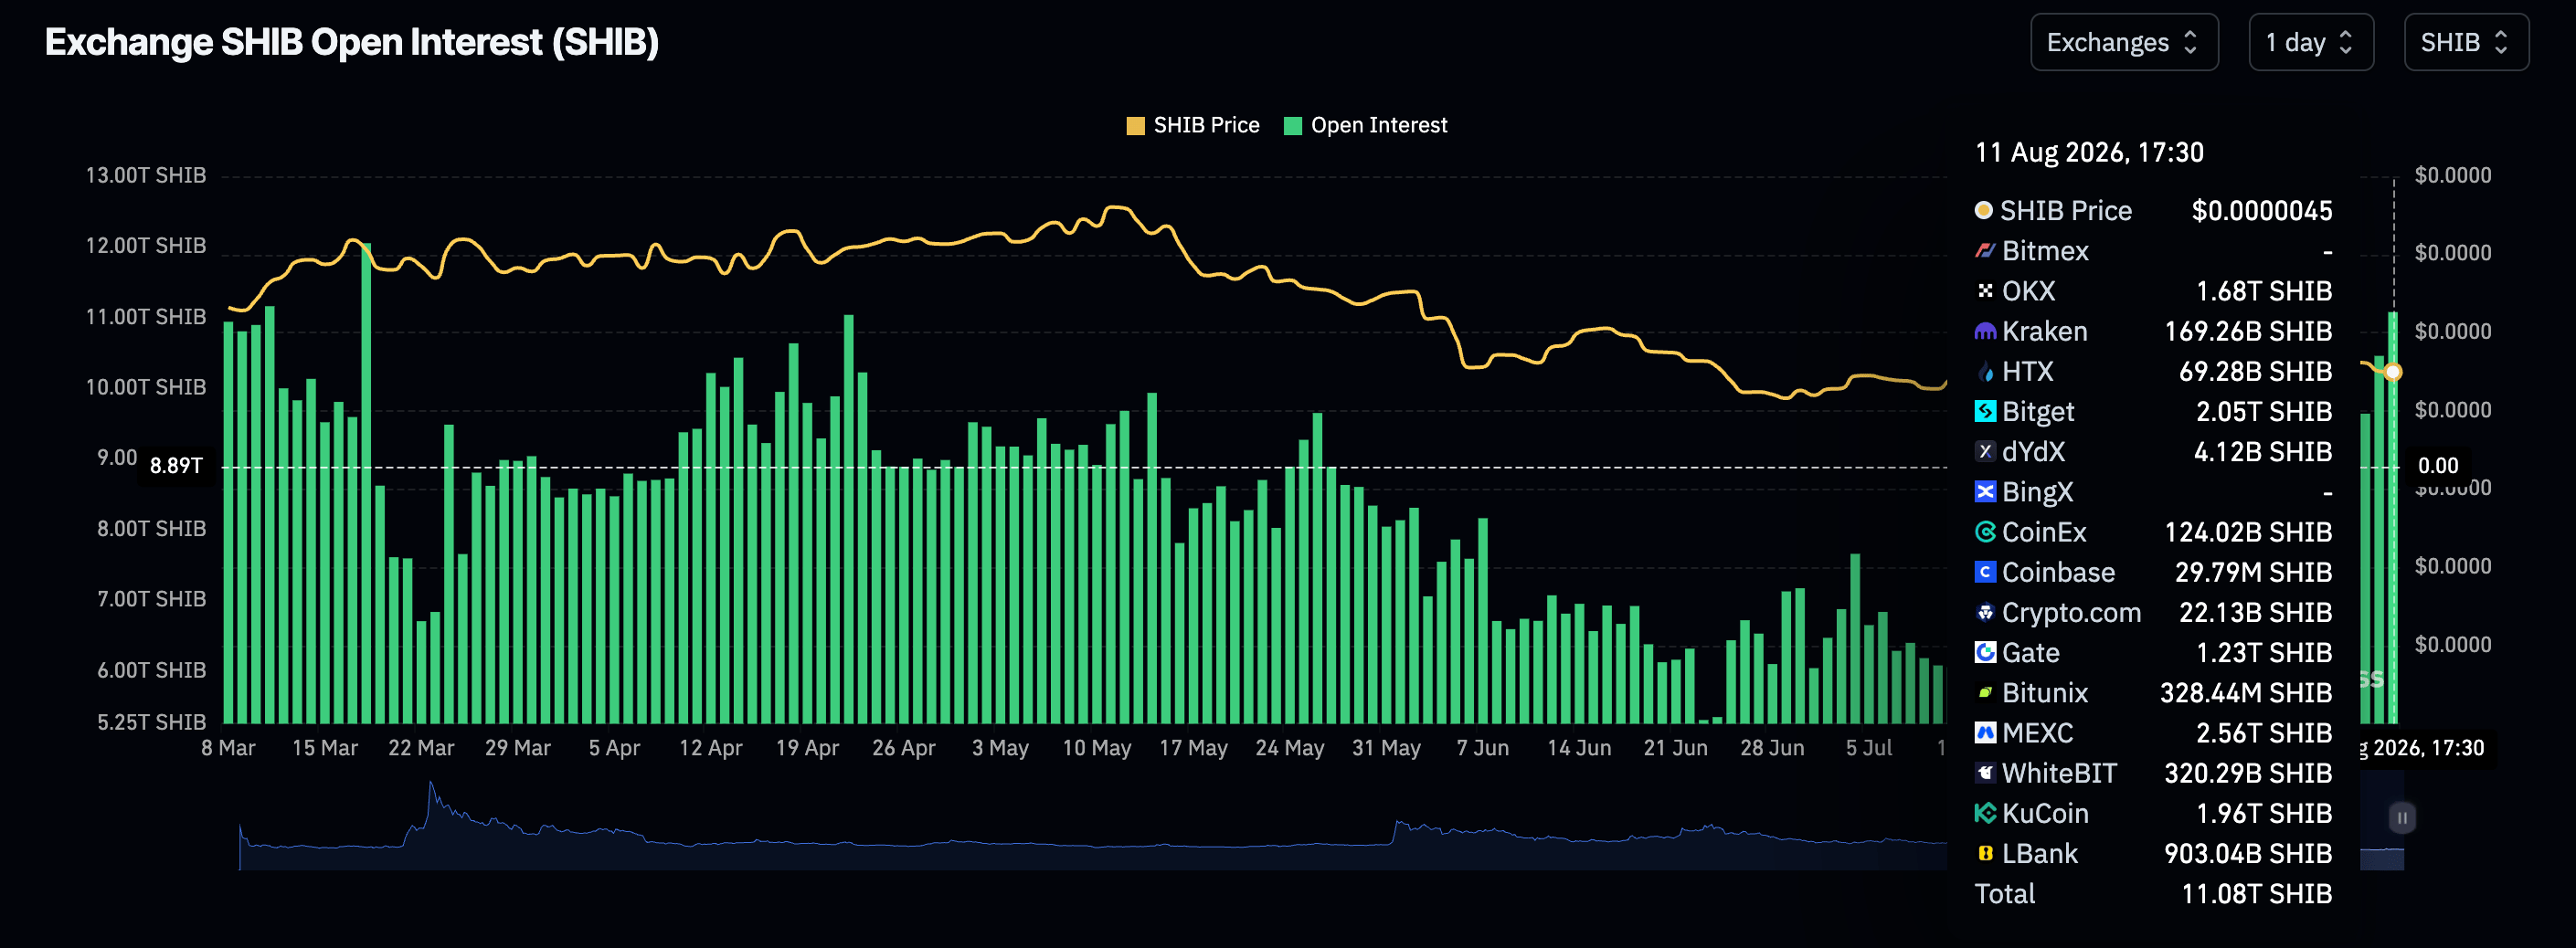Click the Bitget value 2.05T SHIB
The height and width of the screenshot is (948, 2576).
click(x=2264, y=412)
